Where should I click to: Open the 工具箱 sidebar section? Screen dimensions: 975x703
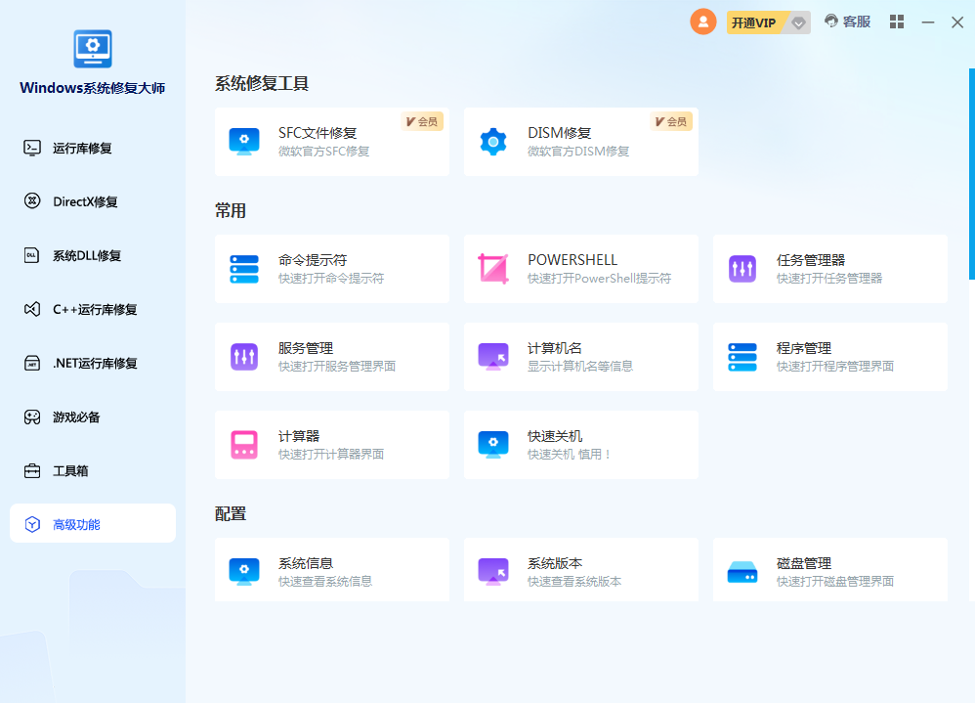(x=70, y=471)
